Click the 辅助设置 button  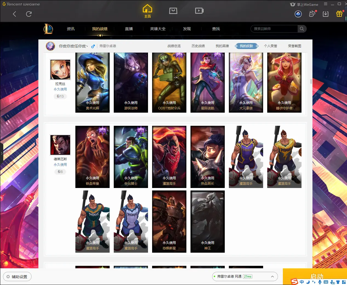[x=17, y=277]
